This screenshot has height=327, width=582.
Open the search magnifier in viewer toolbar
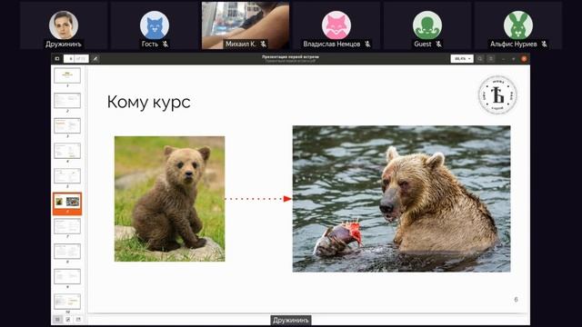click(x=480, y=58)
